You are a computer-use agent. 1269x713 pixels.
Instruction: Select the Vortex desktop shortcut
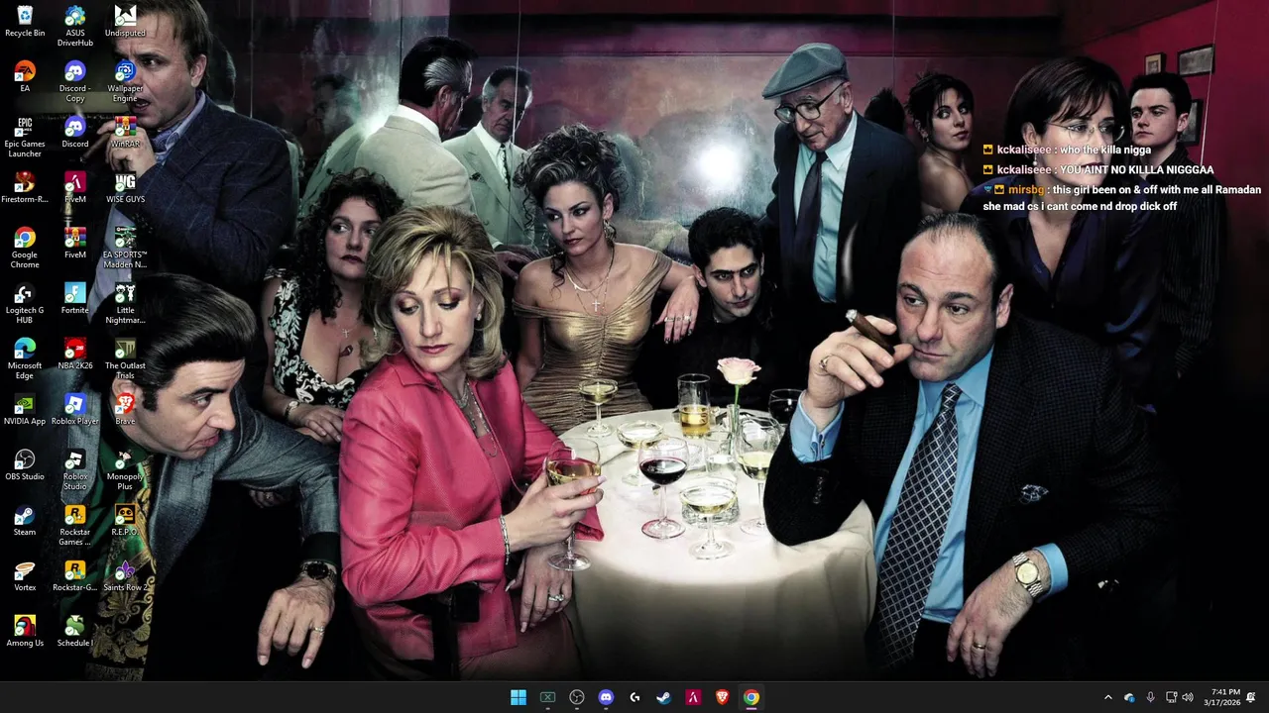coord(25,575)
